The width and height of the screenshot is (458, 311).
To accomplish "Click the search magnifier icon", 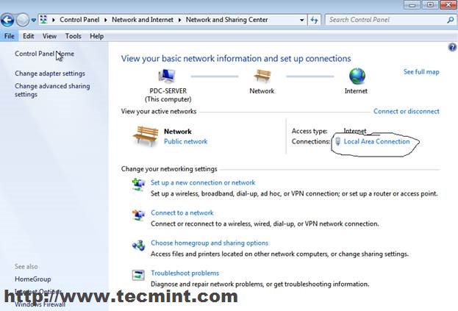I will coord(451,20).
